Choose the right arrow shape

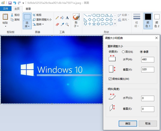click(x=103, y=20)
